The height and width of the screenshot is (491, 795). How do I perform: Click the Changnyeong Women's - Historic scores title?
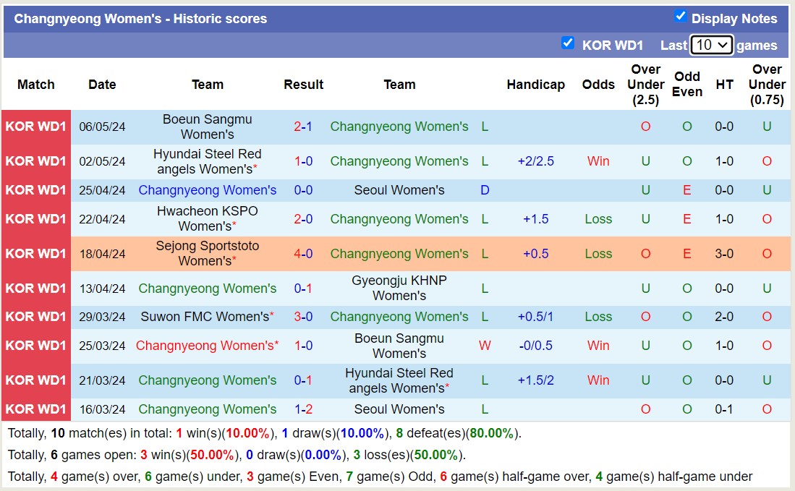[x=141, y=18]
